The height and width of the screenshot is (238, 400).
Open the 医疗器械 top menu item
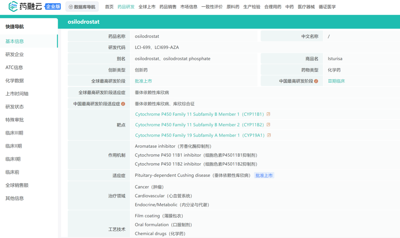pyautogui.click(x=306, y=7)
